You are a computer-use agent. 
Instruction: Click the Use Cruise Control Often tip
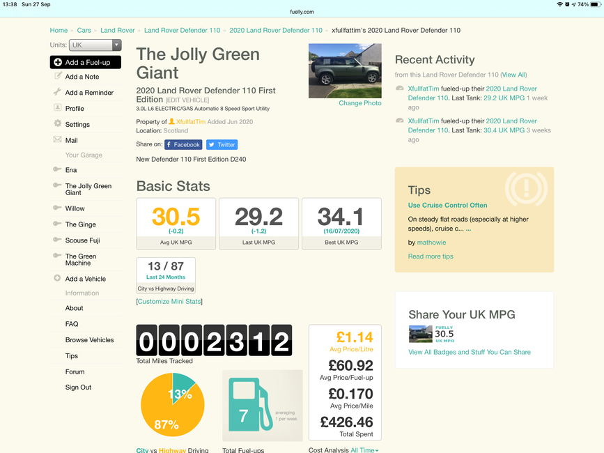448,206
